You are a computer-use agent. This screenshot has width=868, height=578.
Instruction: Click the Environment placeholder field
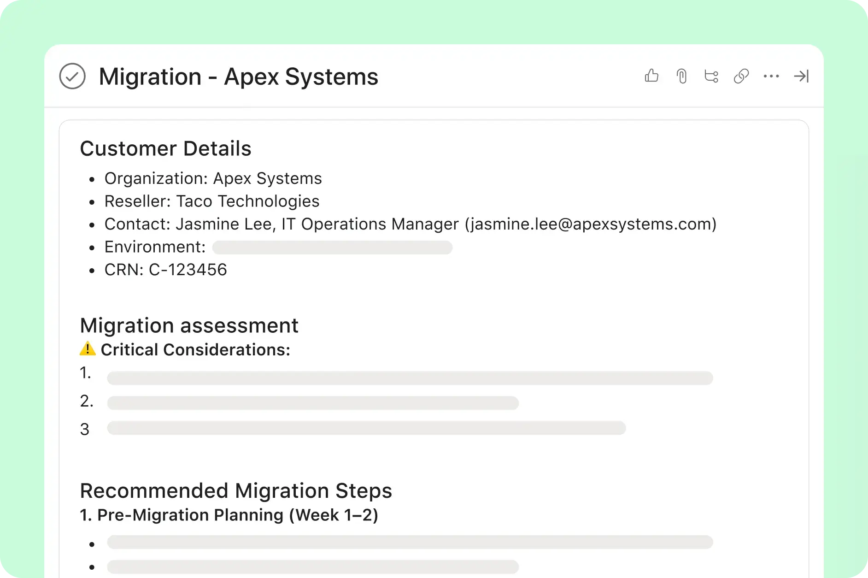click(332, 248)
